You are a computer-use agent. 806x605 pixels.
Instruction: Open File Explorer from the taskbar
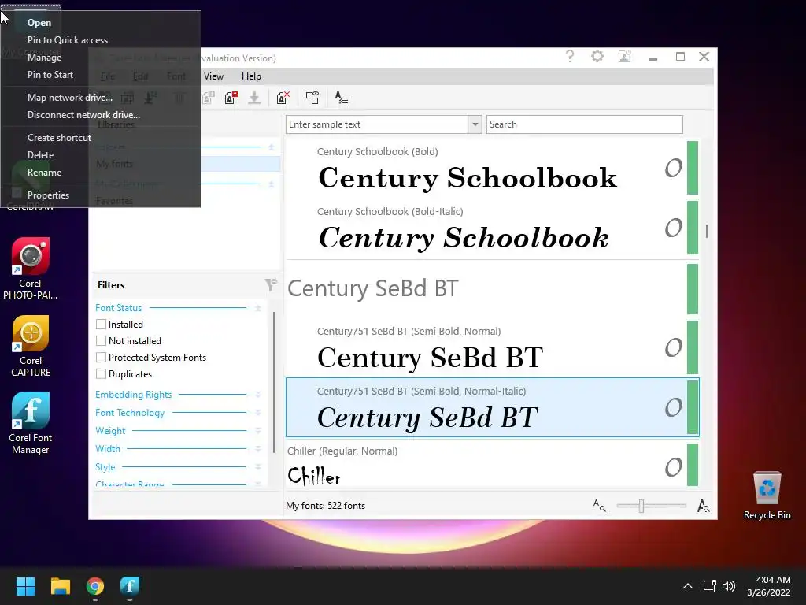[x=60, y=586]
